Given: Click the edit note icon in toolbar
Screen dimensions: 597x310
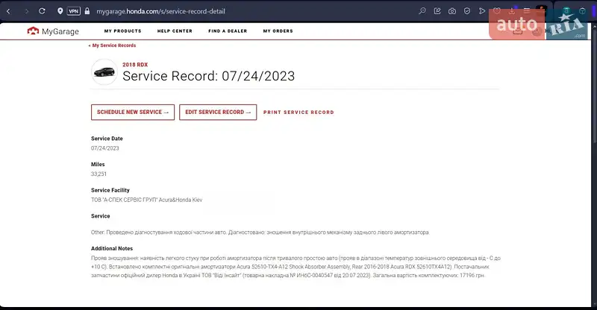Looking at the screenshot, I should (x=437, y=11).
